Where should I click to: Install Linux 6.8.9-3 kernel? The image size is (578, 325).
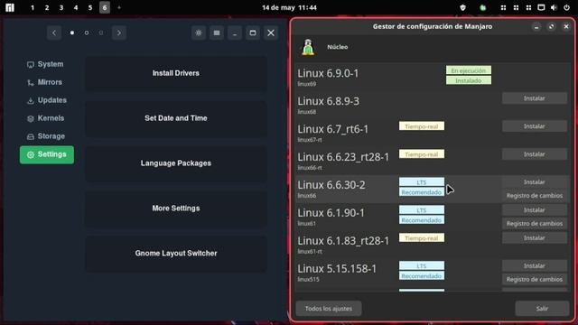pos(534,98)
